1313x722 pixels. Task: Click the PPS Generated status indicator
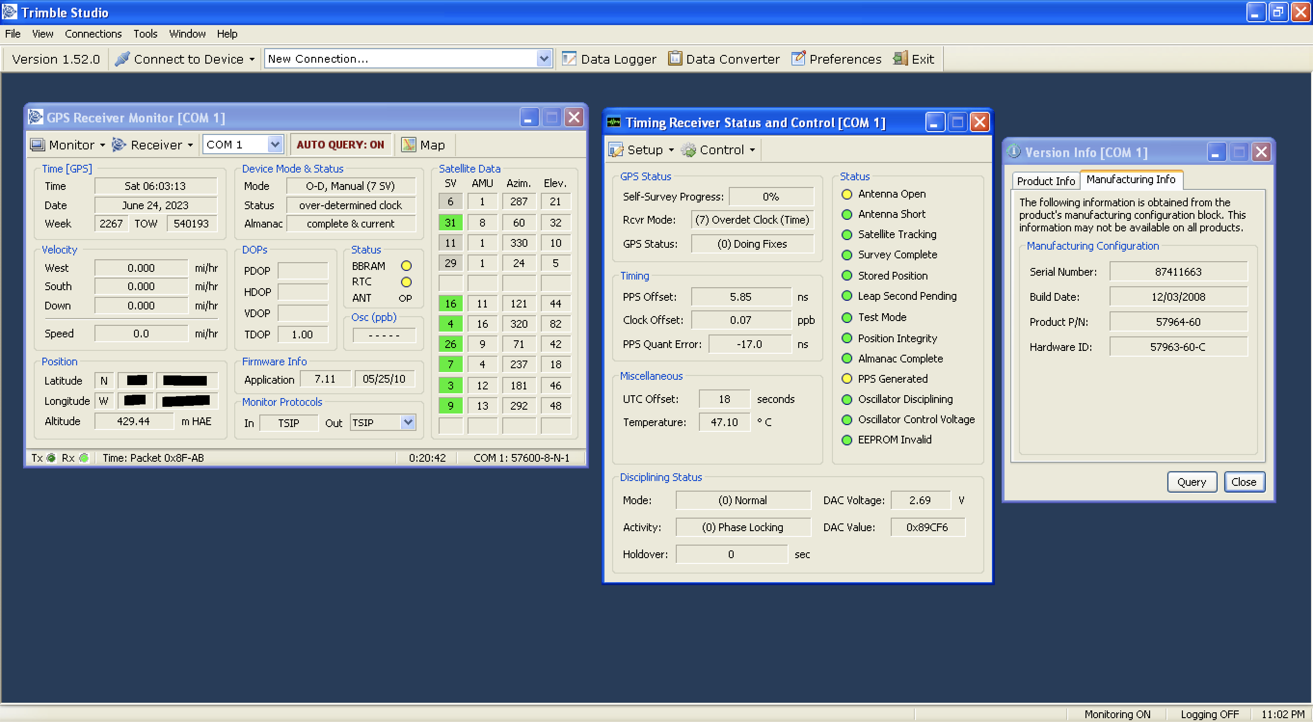coord(846,378)
